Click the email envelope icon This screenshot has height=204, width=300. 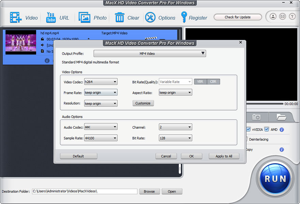(282, 16)
